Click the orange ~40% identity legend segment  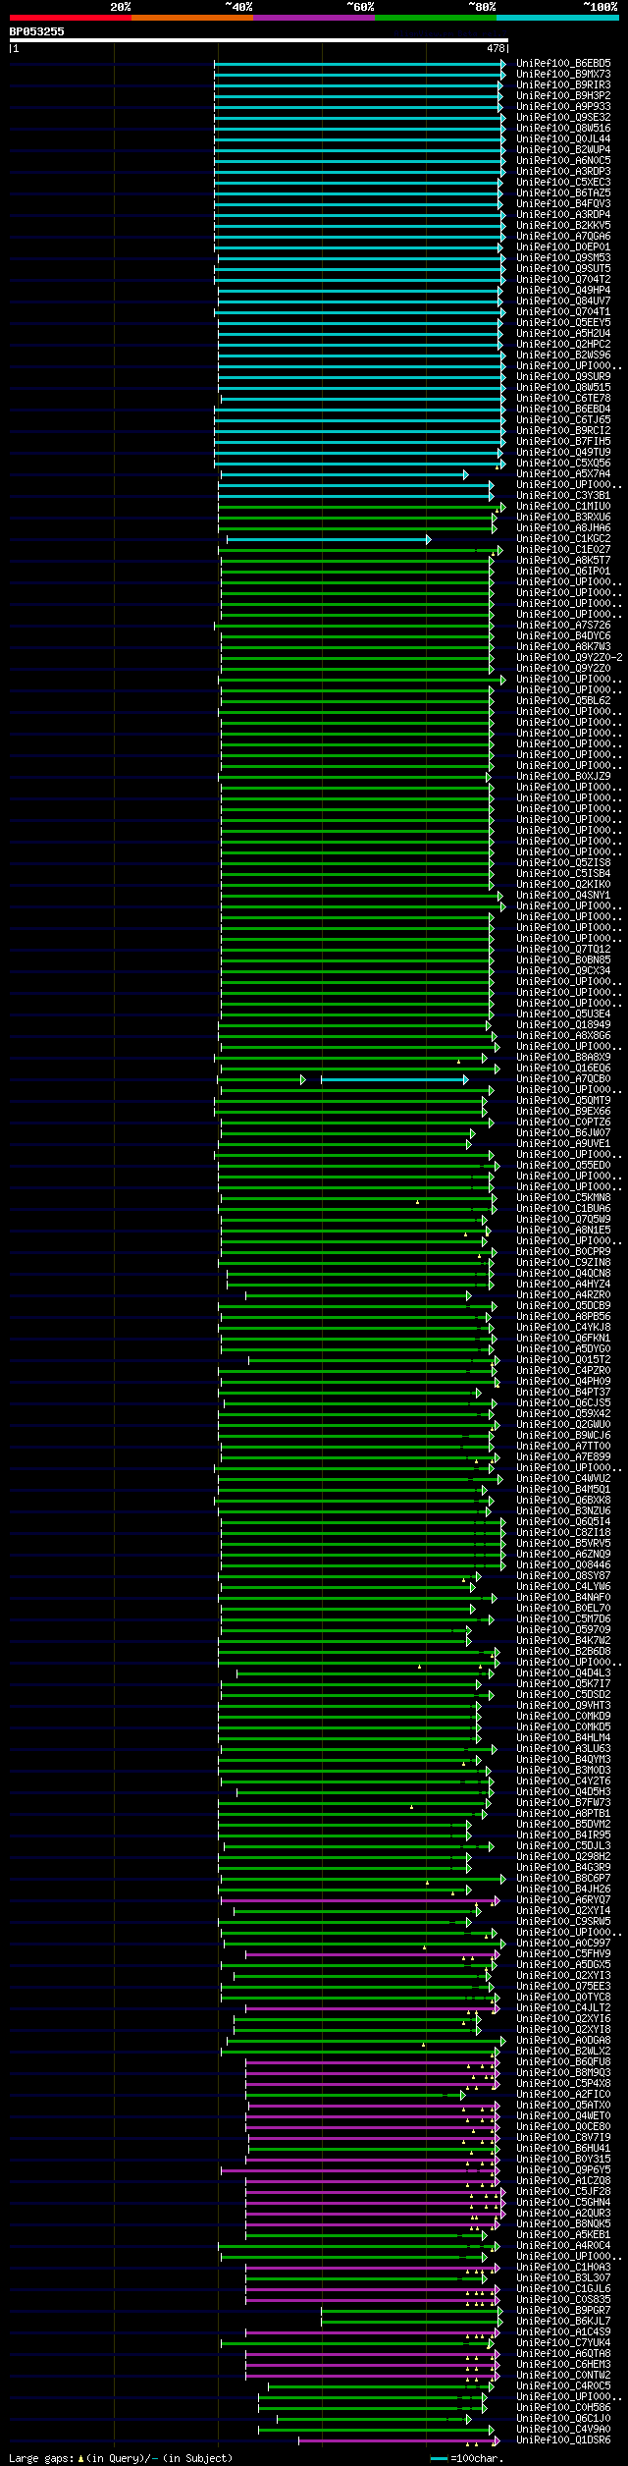point(191,18)
